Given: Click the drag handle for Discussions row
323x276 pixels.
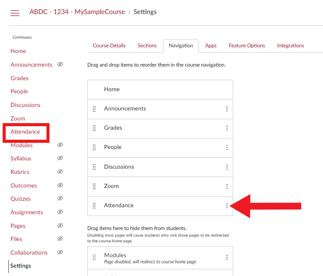Looking at the screenshot, I should [x=94, y=167].
